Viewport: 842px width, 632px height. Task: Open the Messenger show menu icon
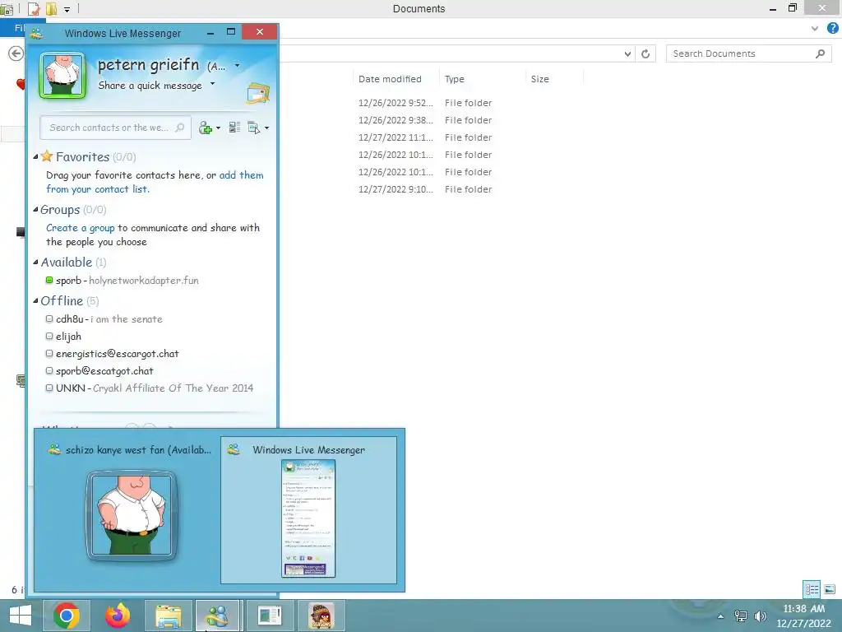click(254, 128)
